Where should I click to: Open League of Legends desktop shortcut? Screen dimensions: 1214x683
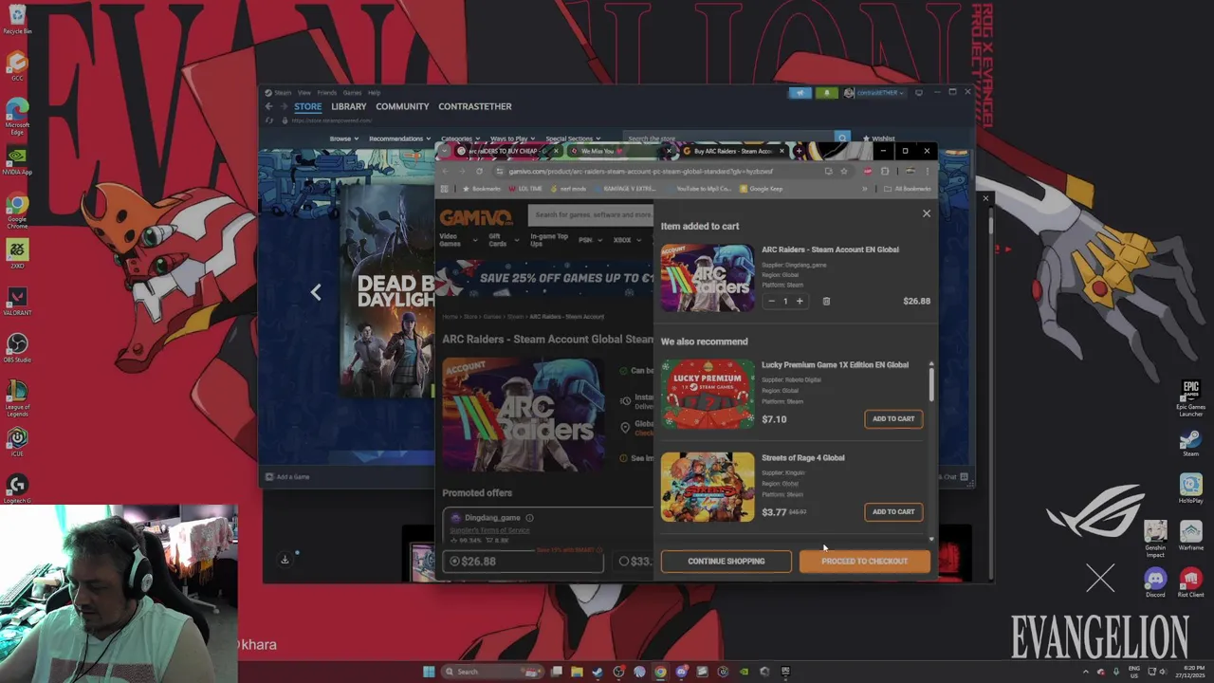(x=17, y=397)
